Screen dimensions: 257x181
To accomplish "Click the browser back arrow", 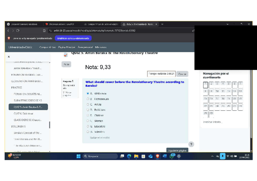I will [x=9, y=31].
